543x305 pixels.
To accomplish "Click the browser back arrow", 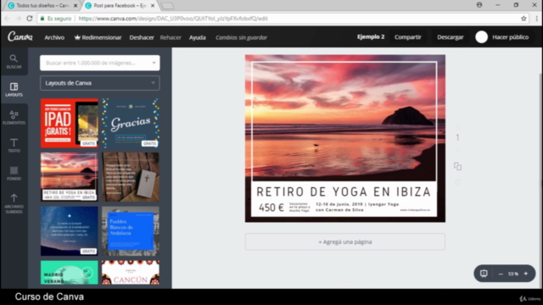I will click(x=8, y=19).
